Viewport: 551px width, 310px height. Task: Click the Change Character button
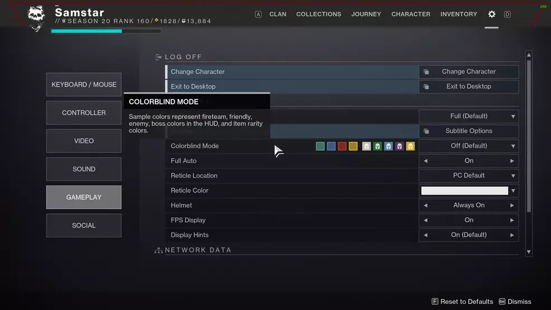tap(469, 71)
